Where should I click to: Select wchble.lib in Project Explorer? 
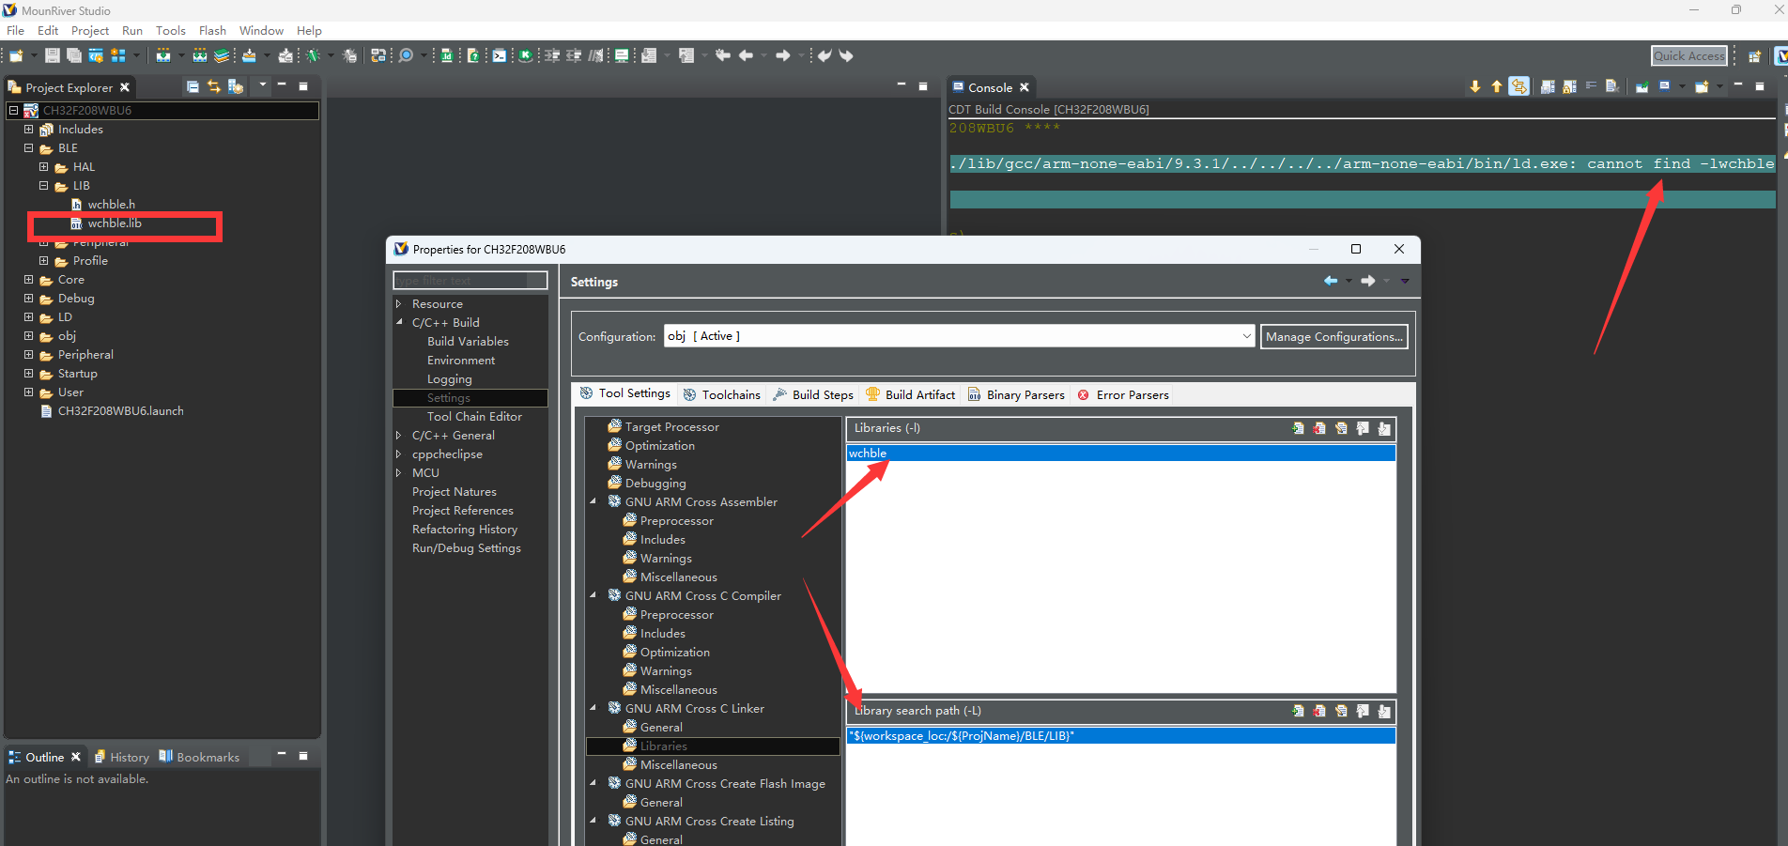(x=115, y=223)
